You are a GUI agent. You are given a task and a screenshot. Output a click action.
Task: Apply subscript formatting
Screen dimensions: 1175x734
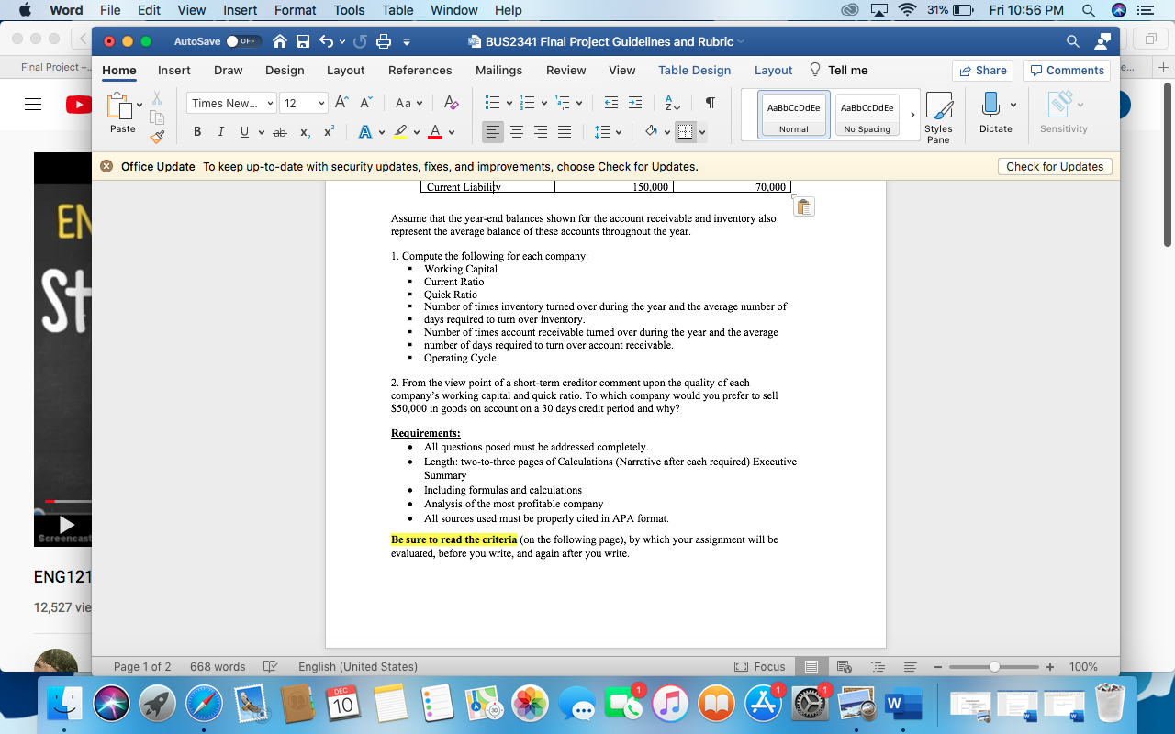[x=304, y=132]
